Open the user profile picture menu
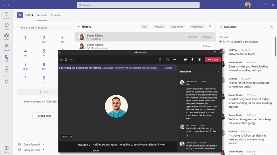 coord(248,5)
